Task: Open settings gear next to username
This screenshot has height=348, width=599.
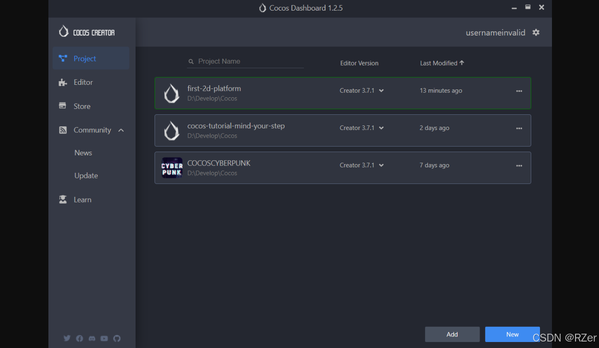Action: pyautogui.click(x=536, y=33)
